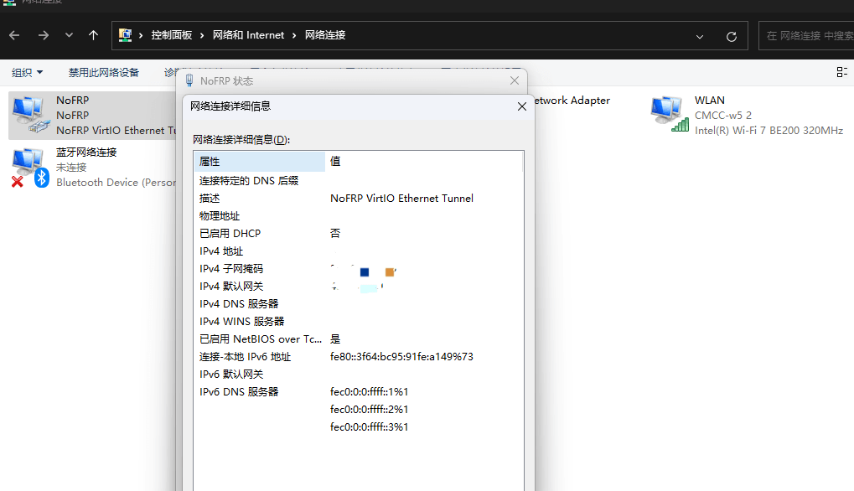Viewport: 854px width, 491px height.
Task: Select the NoFRP adapter icon
Action: click(28, 114)
